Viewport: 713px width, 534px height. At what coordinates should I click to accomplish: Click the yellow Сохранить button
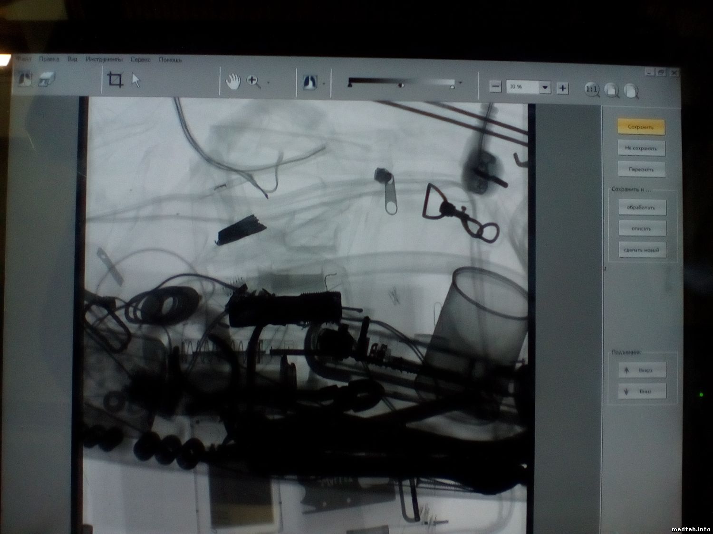tap(641, 127)
